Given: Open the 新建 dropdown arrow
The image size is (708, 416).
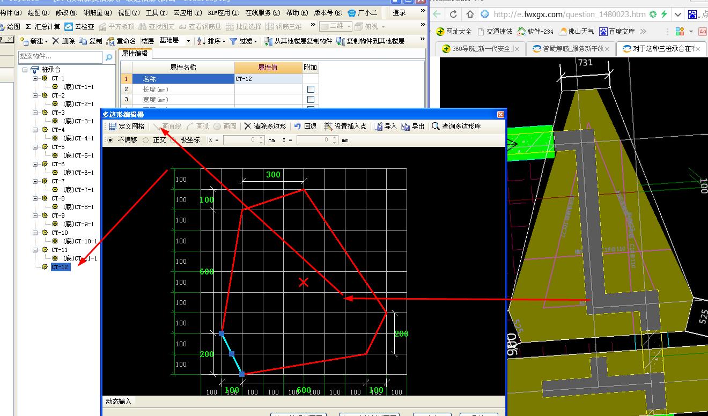Looking at the screenshot, I should pyautogui.click(x=46, y=41).
